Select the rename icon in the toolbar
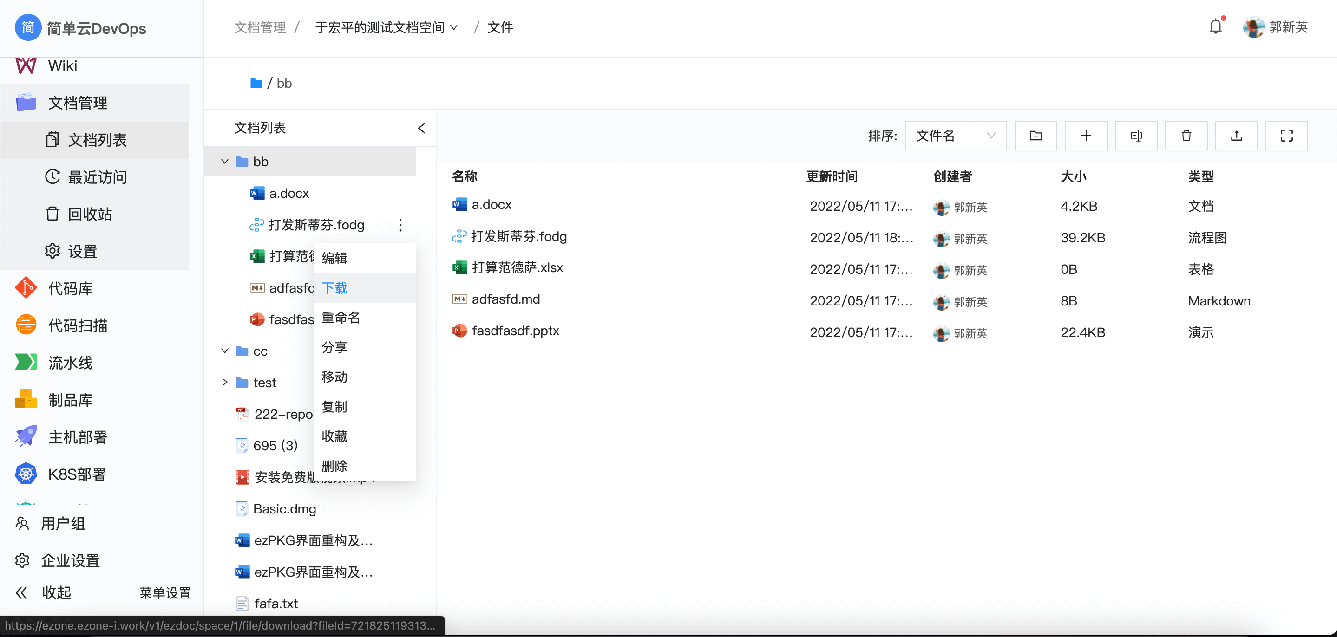The image size is (1337, 637). [1136, 136]
